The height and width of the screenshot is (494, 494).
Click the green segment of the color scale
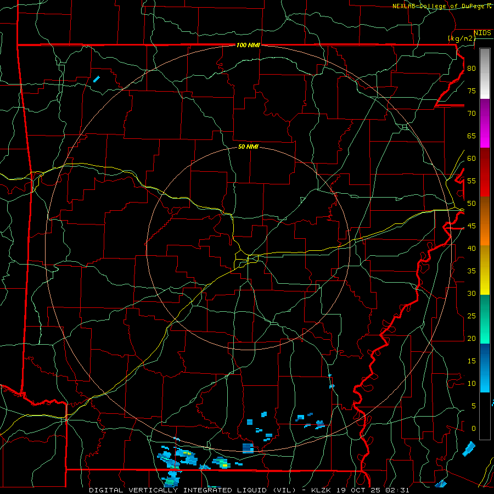pos(485,319)
